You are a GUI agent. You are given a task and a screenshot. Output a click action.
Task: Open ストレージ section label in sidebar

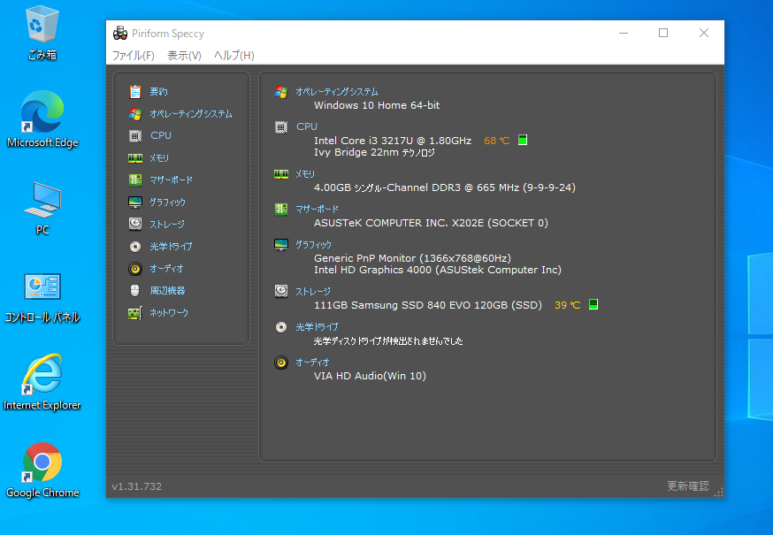tap(167, 224)
